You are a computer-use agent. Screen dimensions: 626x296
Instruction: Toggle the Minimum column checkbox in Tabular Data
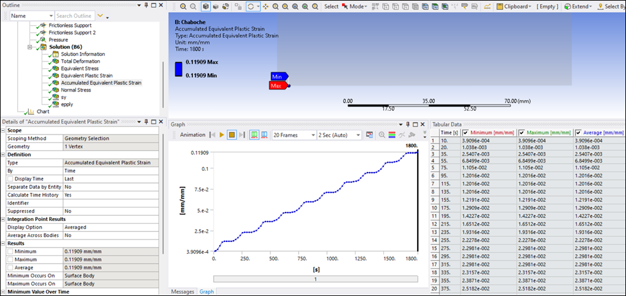[x=465, y=133]
